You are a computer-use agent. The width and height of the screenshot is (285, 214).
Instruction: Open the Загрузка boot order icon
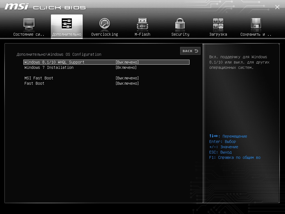click(218, 23)
